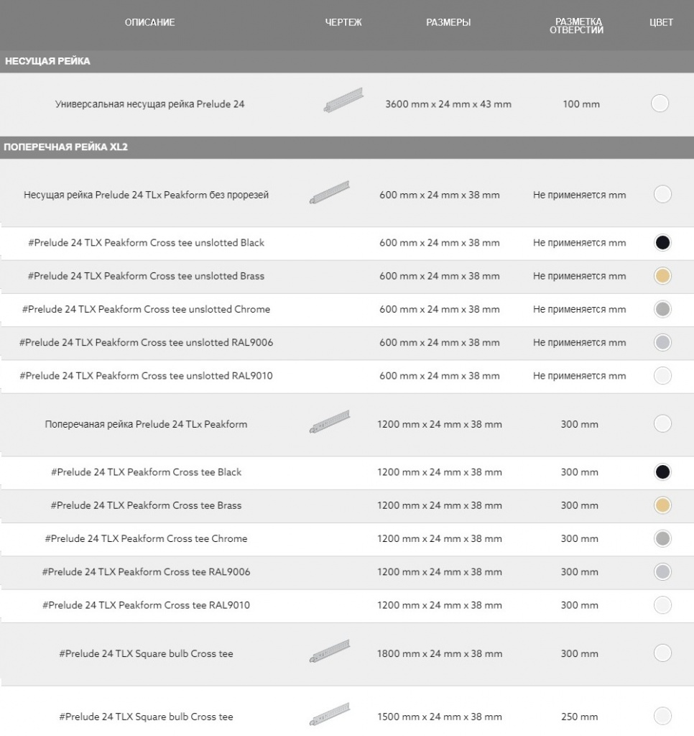Select brass swatch of Cross tee unslotted Brass
The width and height of the screenshot is (694, 736).
pyautogui.click(x=662, y=276)
